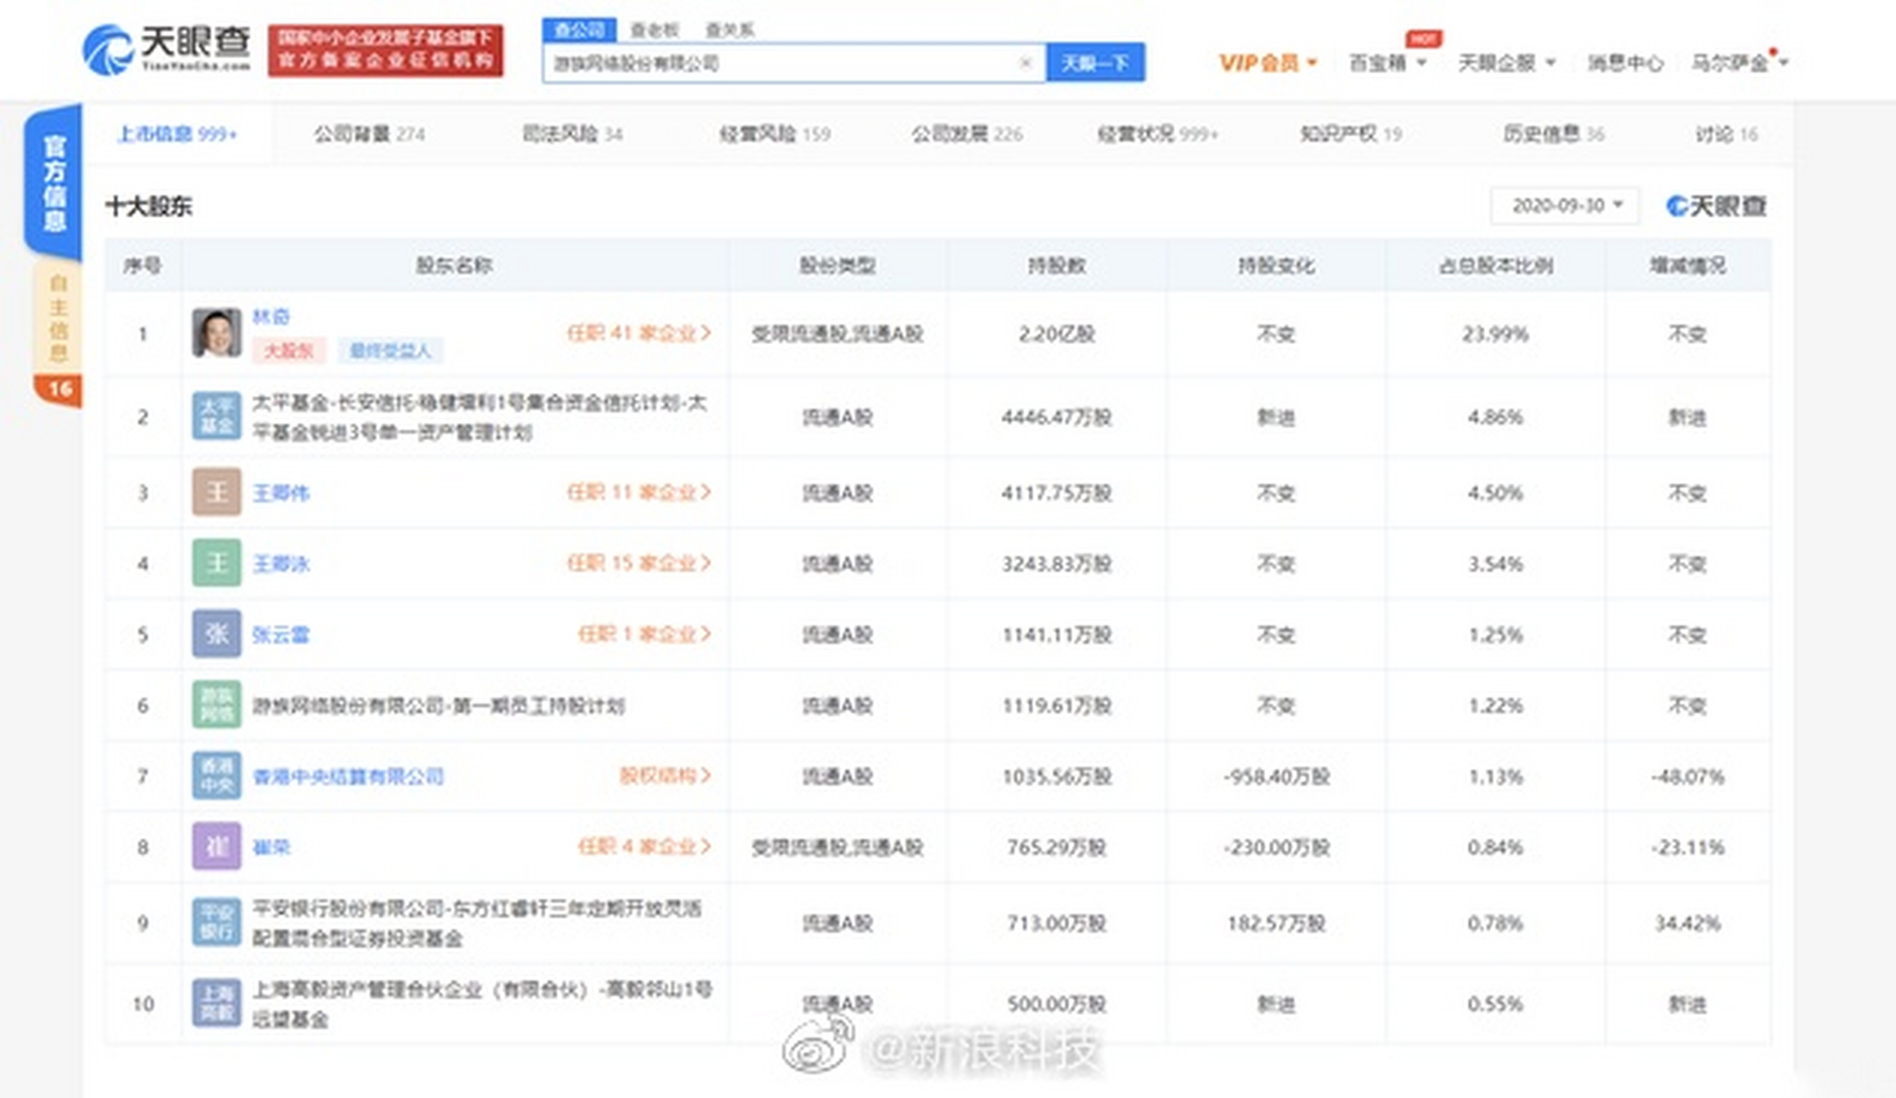
Task: Click the 张 avatar icon beside 张云雷
Action: coord(216,635)
